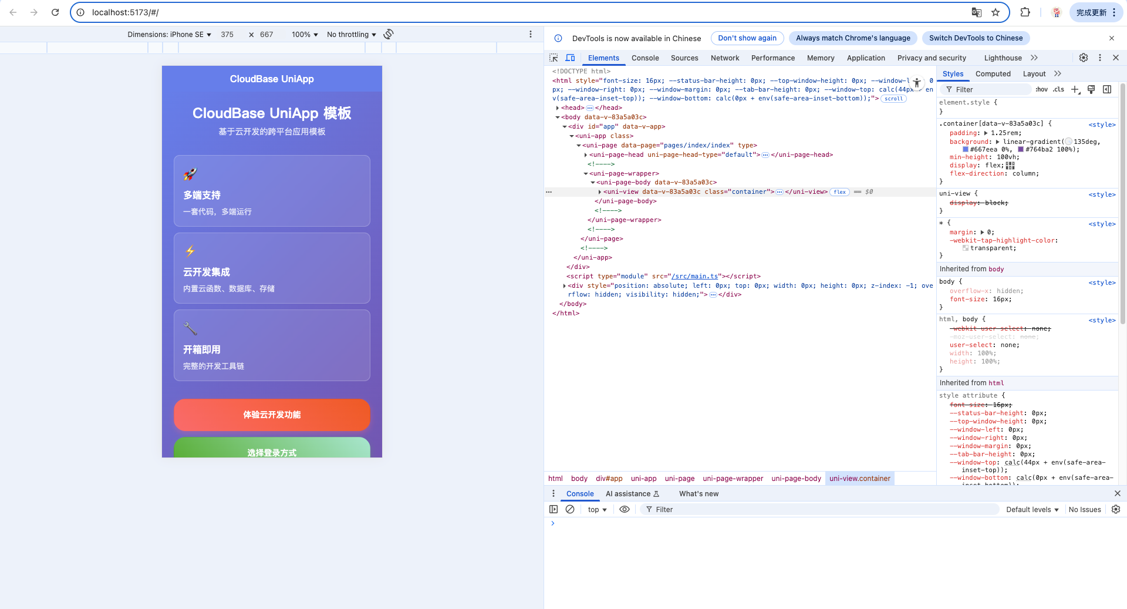Expand the uni-view container node
Image resolution: width=1127 pixels, height=609 pixels.
coord(599,192)
